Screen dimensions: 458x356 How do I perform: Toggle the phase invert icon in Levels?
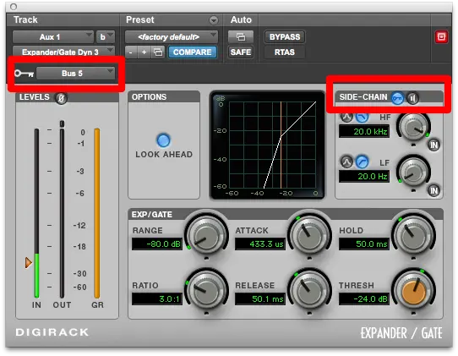coord(61,98)
